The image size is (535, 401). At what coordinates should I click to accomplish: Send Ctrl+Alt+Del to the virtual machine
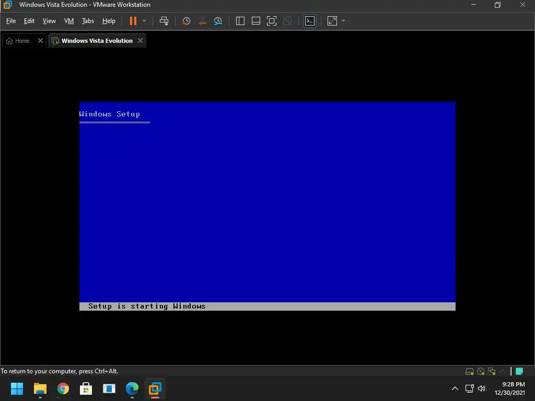(x=164, y=21)
